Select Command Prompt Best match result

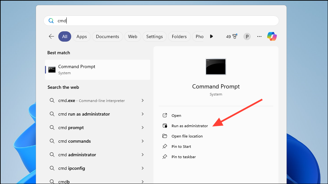pos(97,70)
